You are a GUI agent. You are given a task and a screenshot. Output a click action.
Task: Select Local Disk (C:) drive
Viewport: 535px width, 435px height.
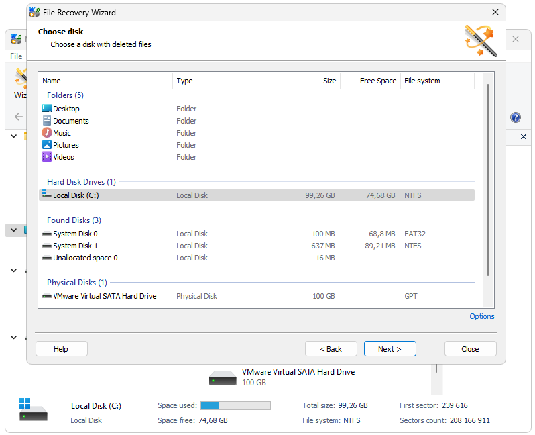76,195
